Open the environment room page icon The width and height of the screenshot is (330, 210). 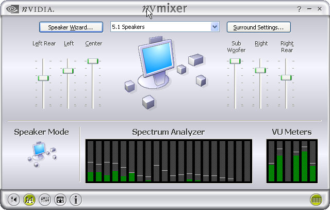coord(60,199)
